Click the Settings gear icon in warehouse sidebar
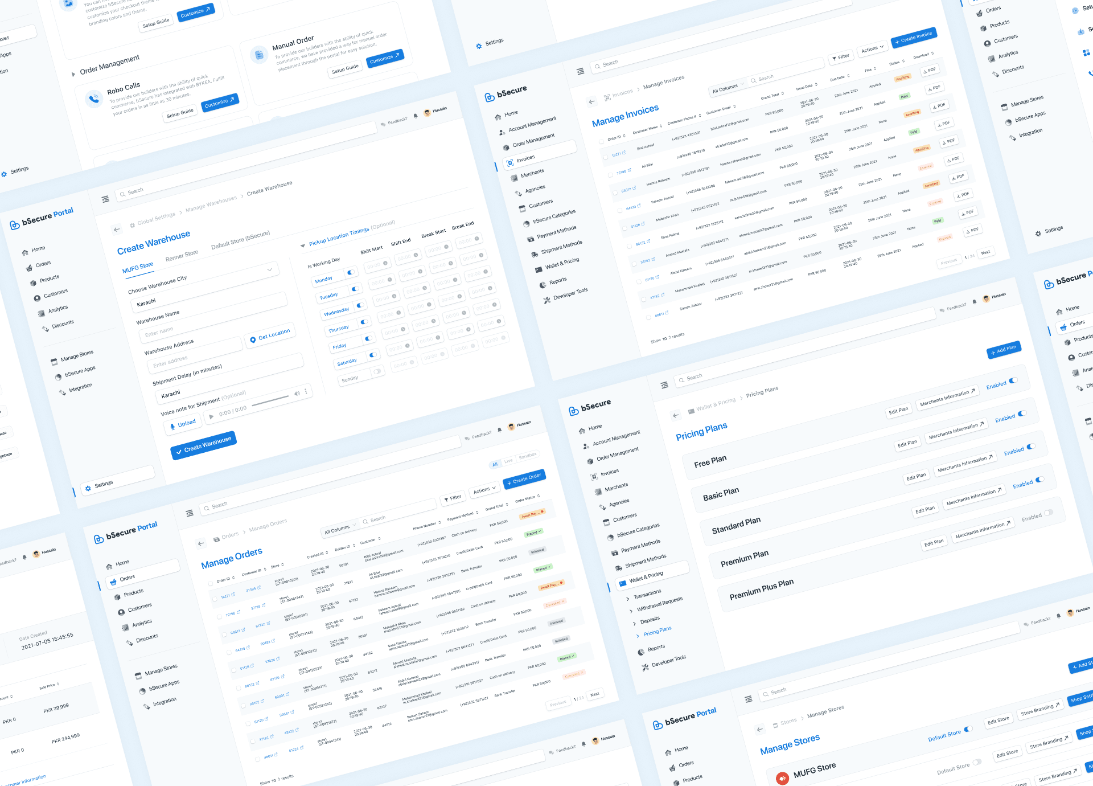Image resolution: width=1093 pixels, height=786 pixels. tap(88, 488)
